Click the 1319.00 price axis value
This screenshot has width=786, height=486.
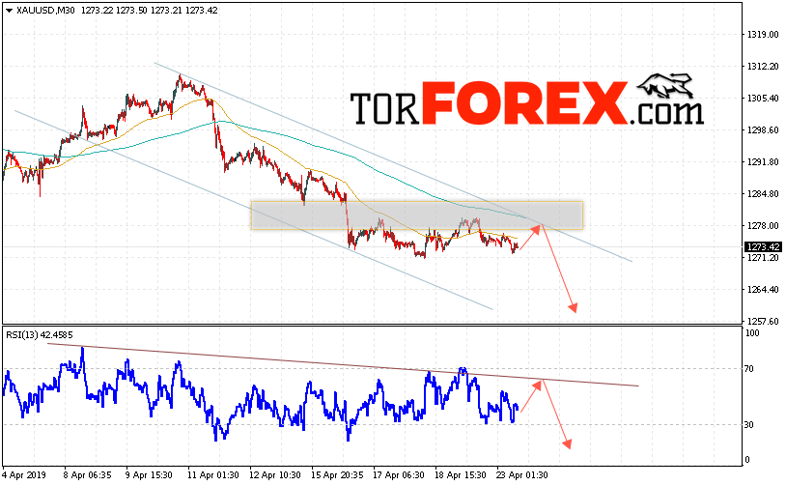point(762,34)
